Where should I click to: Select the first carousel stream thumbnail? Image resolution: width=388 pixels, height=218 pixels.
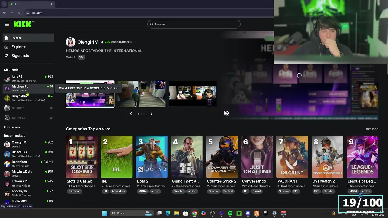point(90,94)
